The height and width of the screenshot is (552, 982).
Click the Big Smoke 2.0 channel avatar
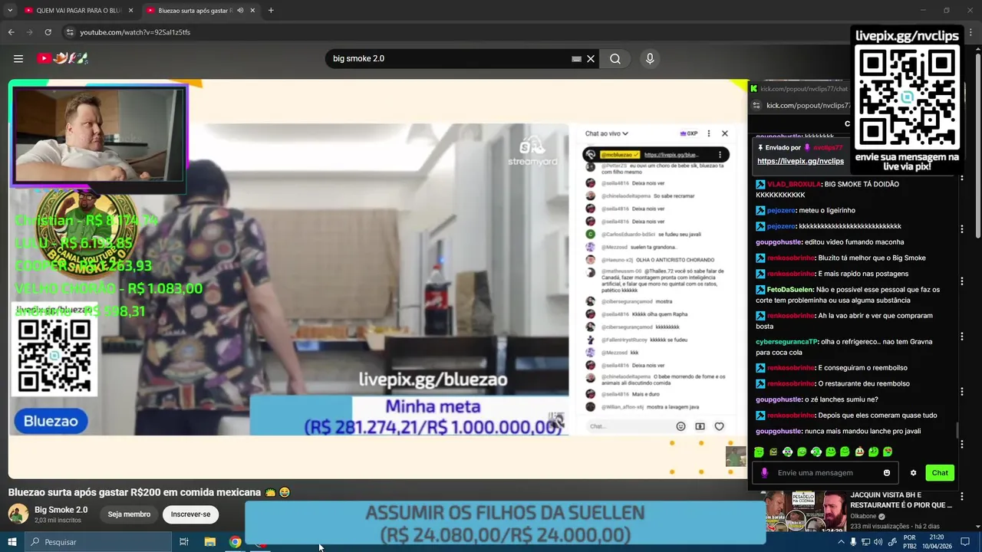click(x=18, y=514)
